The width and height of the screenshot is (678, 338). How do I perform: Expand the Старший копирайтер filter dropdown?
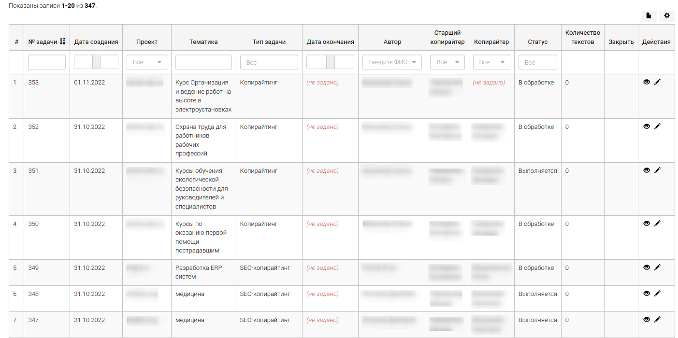pyautogui.click(x=447, y=62)
